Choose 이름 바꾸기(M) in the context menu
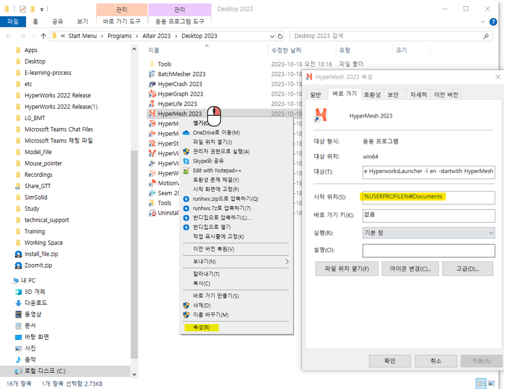 pos(211,314)
